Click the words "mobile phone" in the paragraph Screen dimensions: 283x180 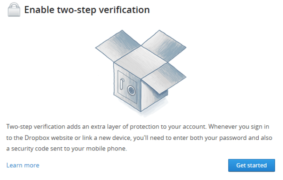[x=106, y=149]
